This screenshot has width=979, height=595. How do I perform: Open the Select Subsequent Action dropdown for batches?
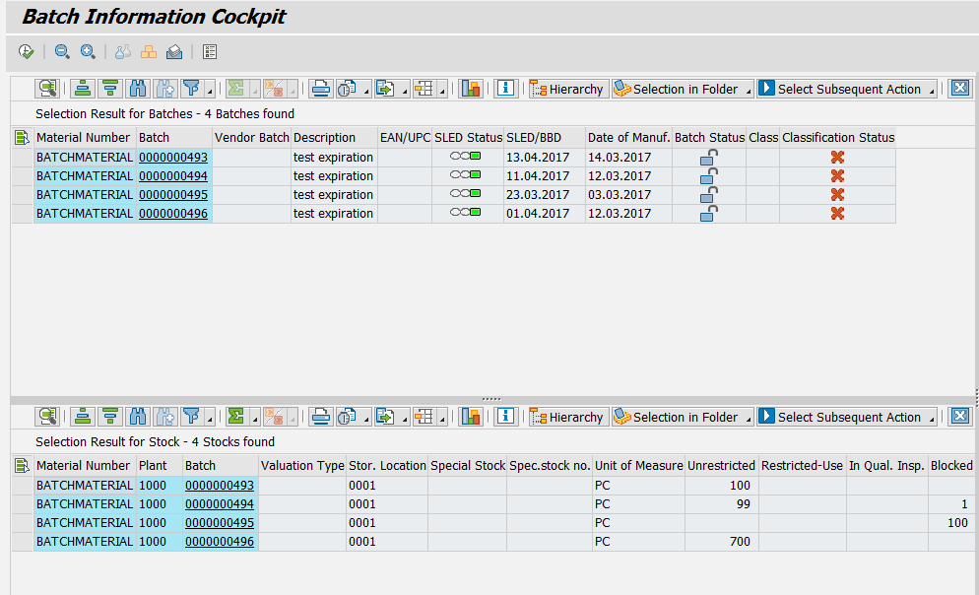(847, 88)
